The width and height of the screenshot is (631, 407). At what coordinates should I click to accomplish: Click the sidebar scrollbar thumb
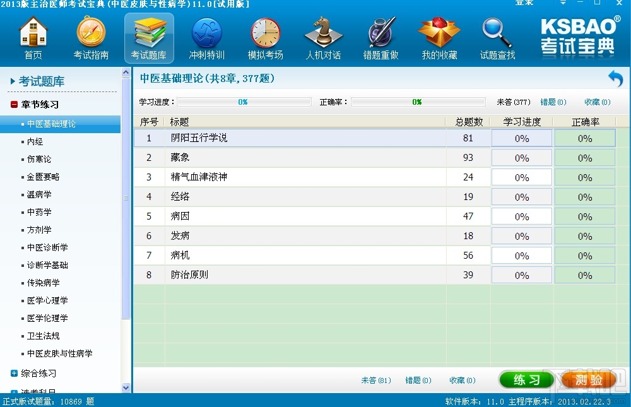click(126, 198)
